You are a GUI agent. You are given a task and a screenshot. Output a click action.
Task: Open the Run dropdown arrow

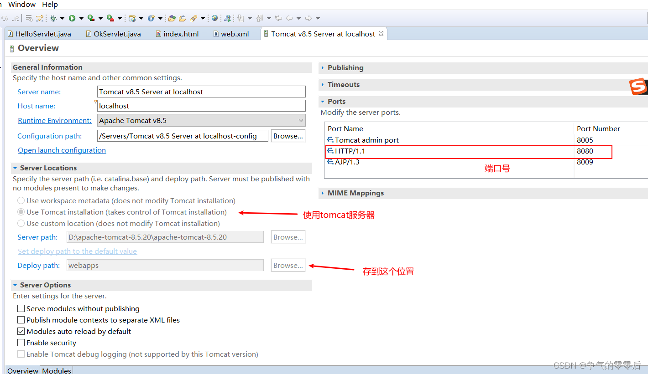81,18
